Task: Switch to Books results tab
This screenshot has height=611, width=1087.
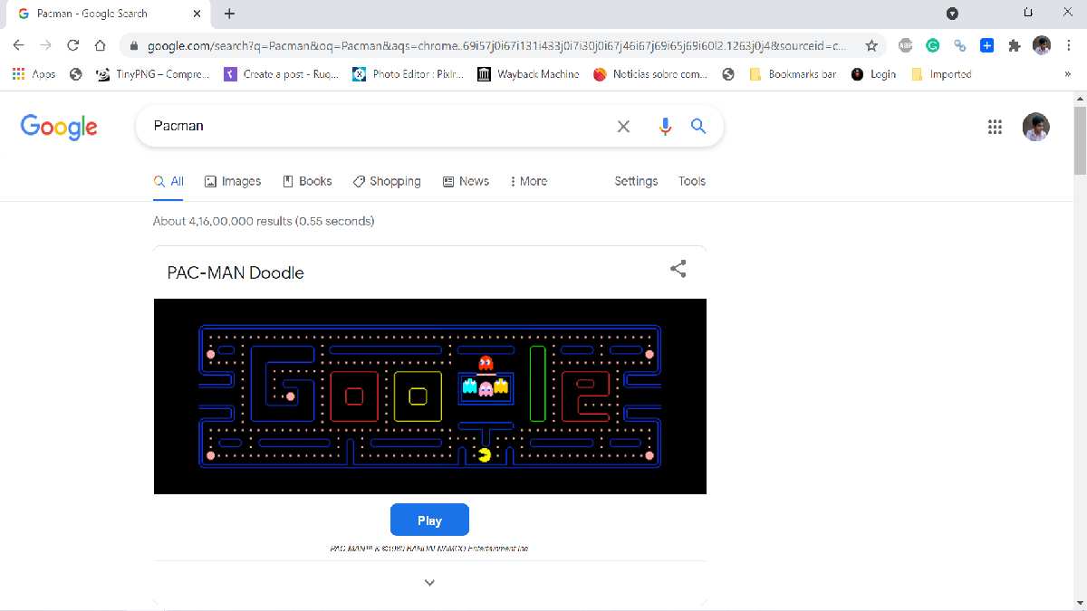Action: [307, 181]
